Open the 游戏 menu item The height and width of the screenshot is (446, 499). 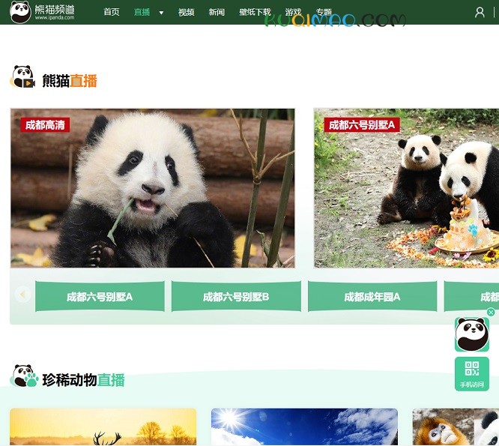pyautogui.click(x=293, y=12)
